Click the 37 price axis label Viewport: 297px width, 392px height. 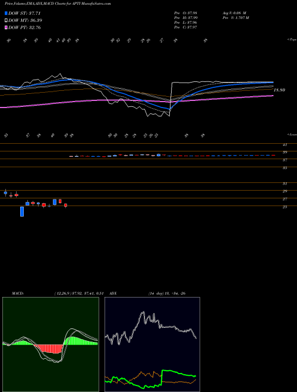click(x=285, y=160)
